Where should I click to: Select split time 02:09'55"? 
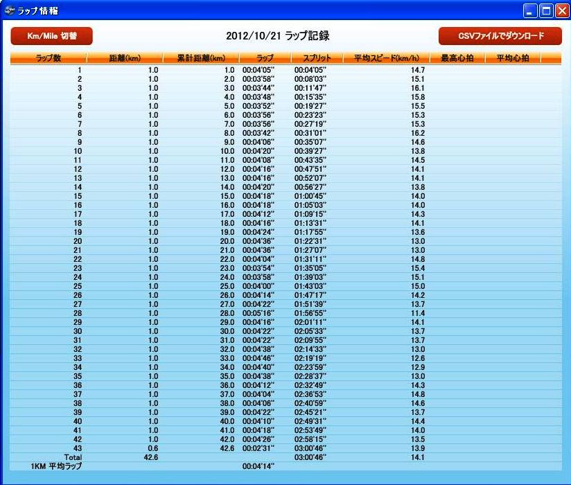[310, 340]
